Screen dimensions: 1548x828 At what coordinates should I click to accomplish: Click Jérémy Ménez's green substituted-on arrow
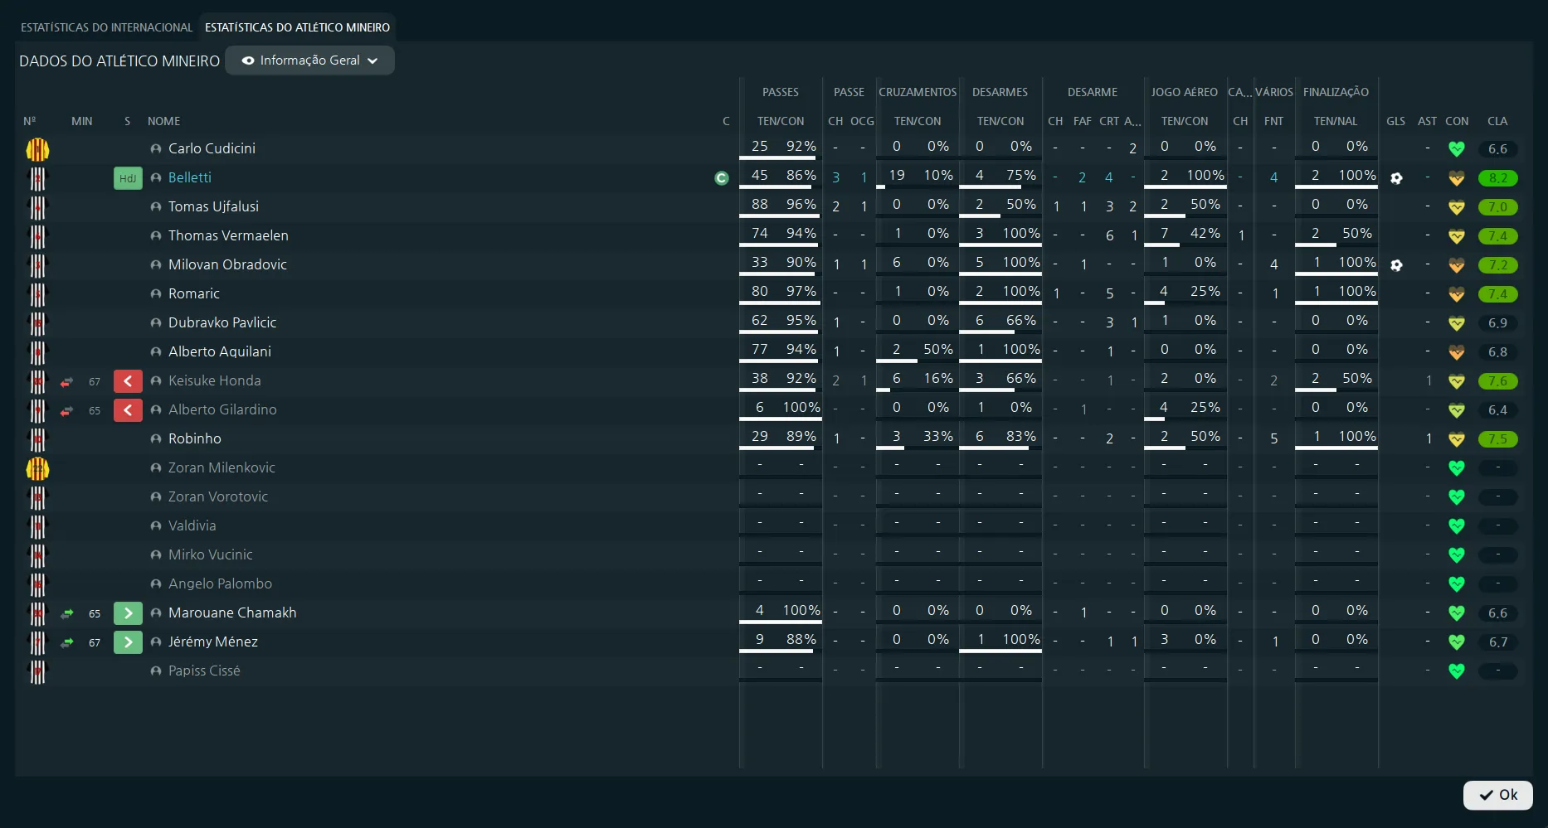(x=128, y=642)
